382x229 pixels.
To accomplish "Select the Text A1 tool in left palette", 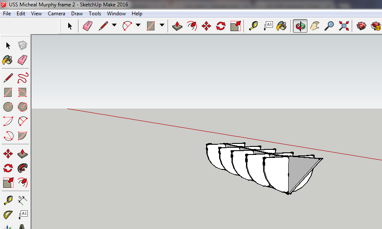I will click(23, 215).
